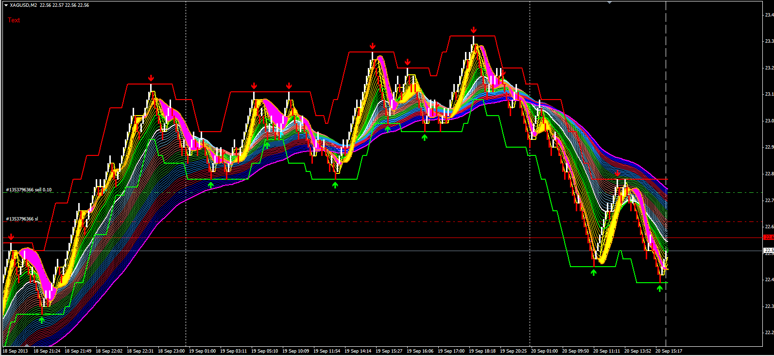Image resolution: width=774 pixels, height=356 pixels.
Task: Select the red 'Text' label object
Action: [x=14, y=20]
